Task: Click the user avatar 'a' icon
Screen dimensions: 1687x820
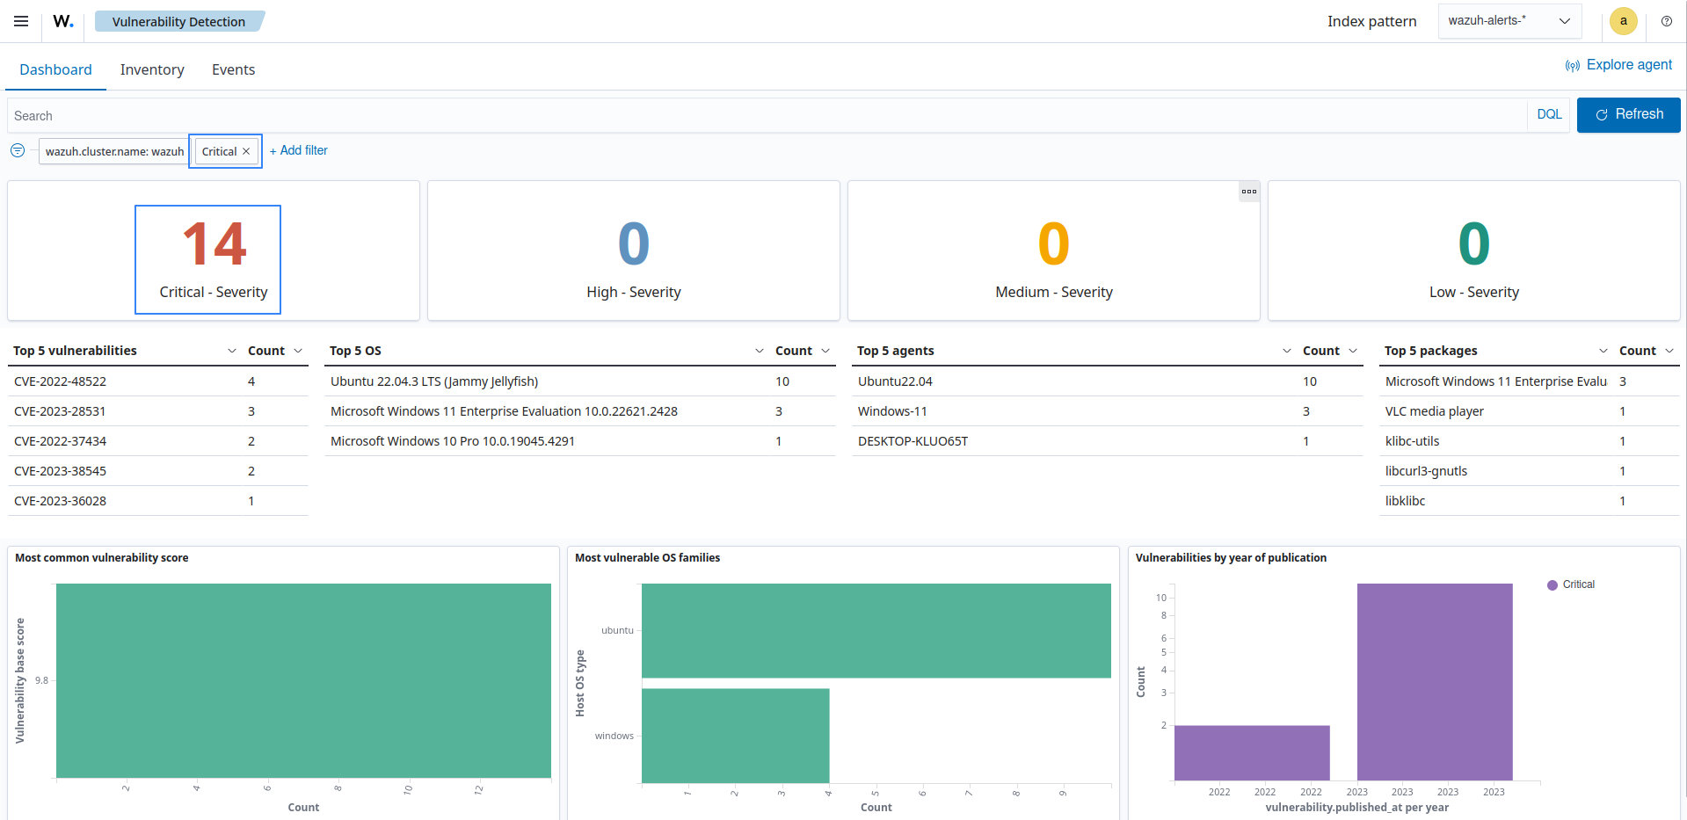Action: [1623, 21]
